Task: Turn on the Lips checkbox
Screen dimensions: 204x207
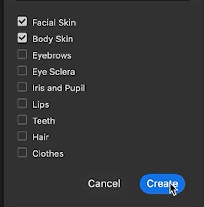Action: pyautogui.click(x=22, y=103)
